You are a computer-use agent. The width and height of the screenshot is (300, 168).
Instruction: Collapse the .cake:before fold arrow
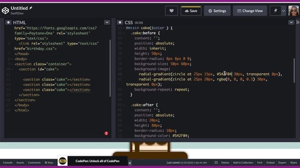coord(124,33)
